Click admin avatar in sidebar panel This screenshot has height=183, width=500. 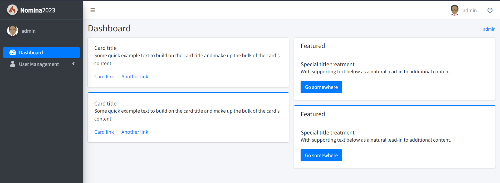pos(13,31)
